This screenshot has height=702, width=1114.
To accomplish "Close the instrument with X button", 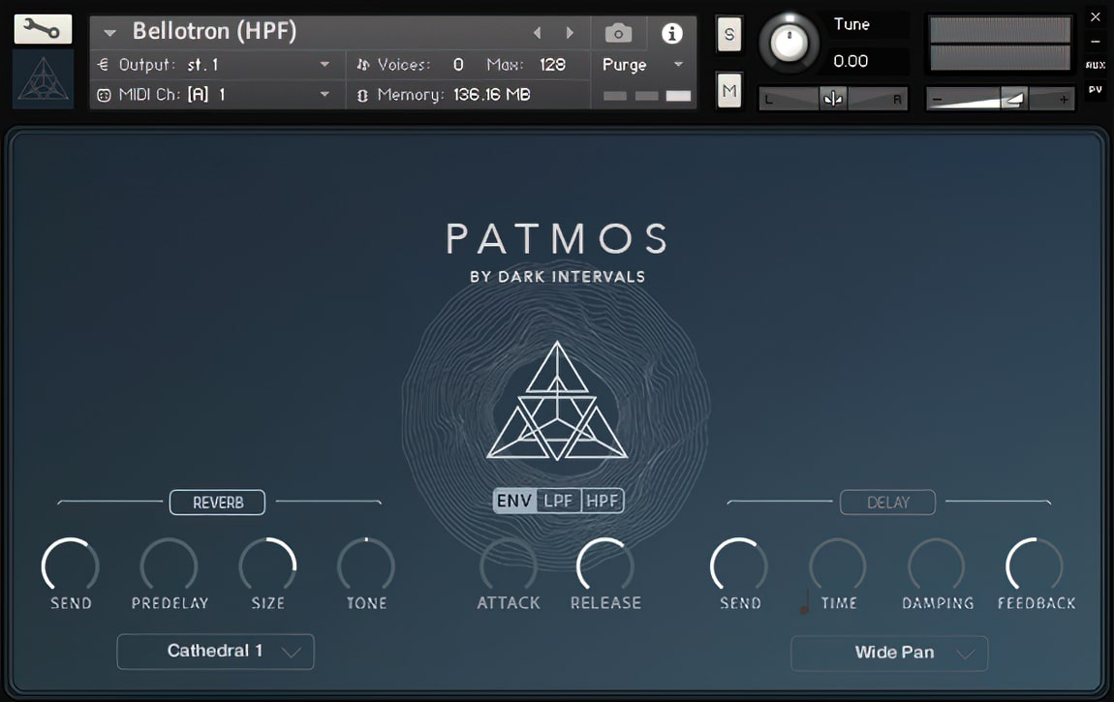I will [1095, 17].
